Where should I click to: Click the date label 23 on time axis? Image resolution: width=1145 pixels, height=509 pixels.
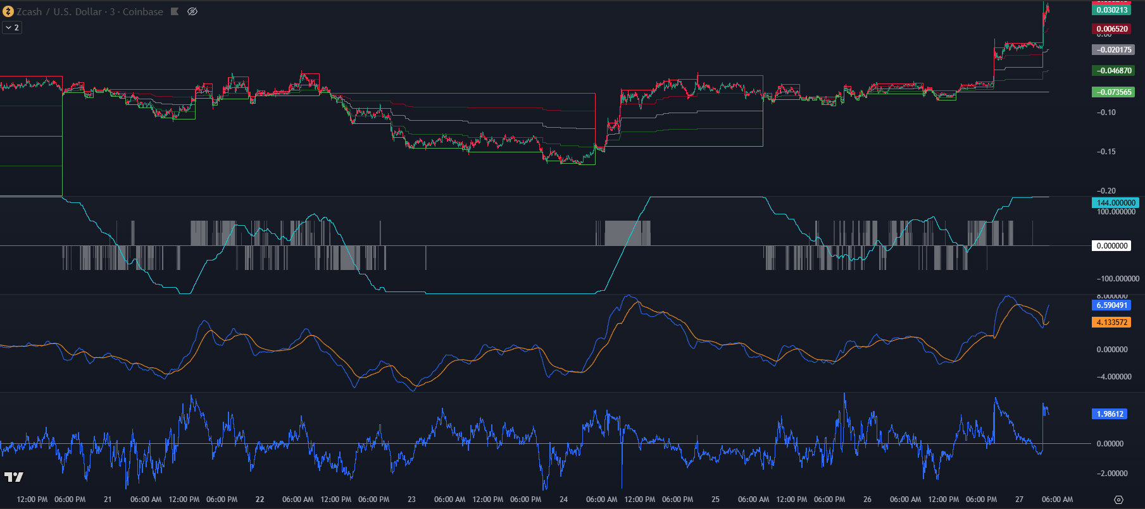(x=411, y=500)
